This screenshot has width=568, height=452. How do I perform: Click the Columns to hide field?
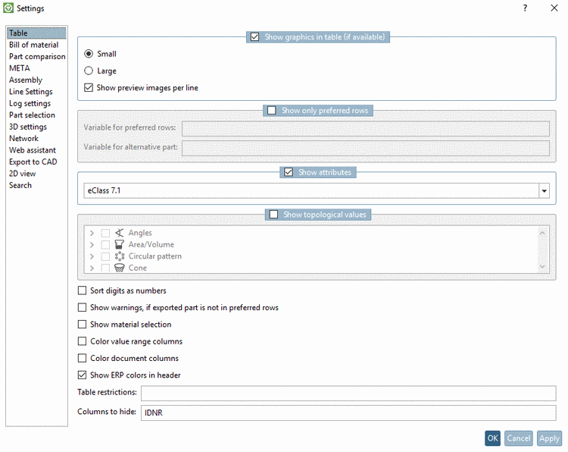pyautogui.click(x=348, y=413)
